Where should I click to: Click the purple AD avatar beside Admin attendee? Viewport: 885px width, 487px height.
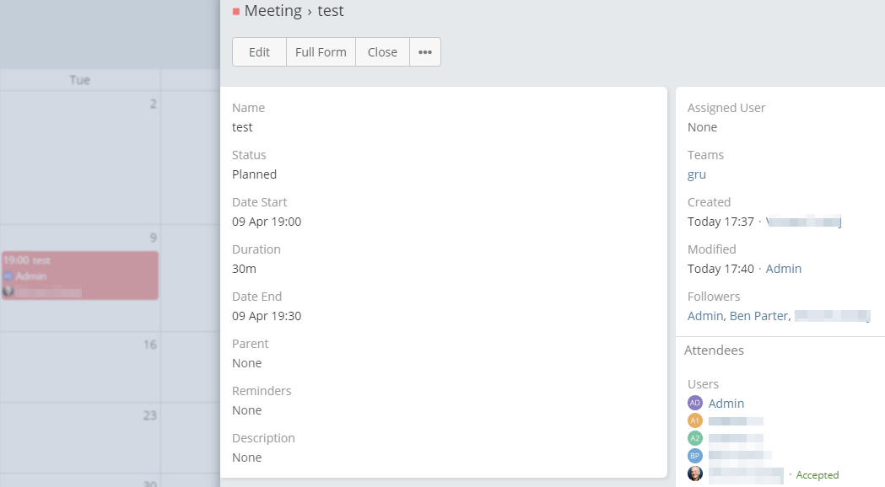695,404
